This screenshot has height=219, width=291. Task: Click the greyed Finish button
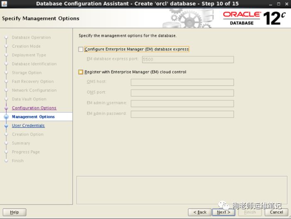click(250, 212)
